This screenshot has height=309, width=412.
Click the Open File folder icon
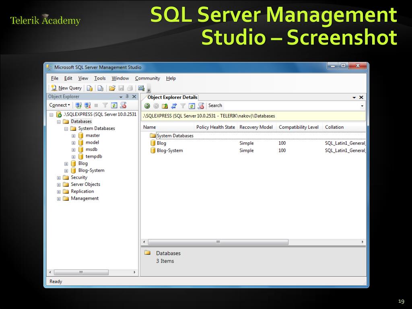coord(112,88)
